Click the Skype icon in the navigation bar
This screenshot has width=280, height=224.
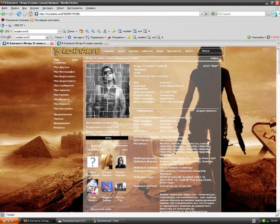point(274,14)
